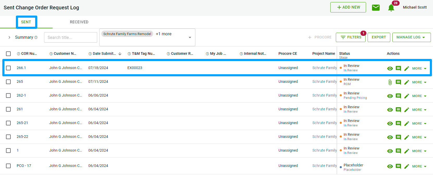Image resolution: width=433 pixels, height=176 pixels.
Task: Edit PCO - 17 with the pencil icon
Action: click(406, 166)
